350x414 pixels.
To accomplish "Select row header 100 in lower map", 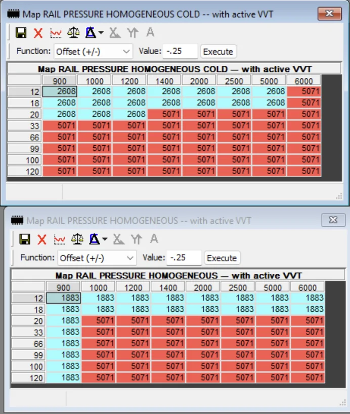I will click(28, 366).
